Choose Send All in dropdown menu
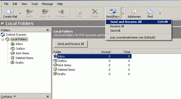The image size is (181, 99). pyautogui.click(x=139, y=31)
